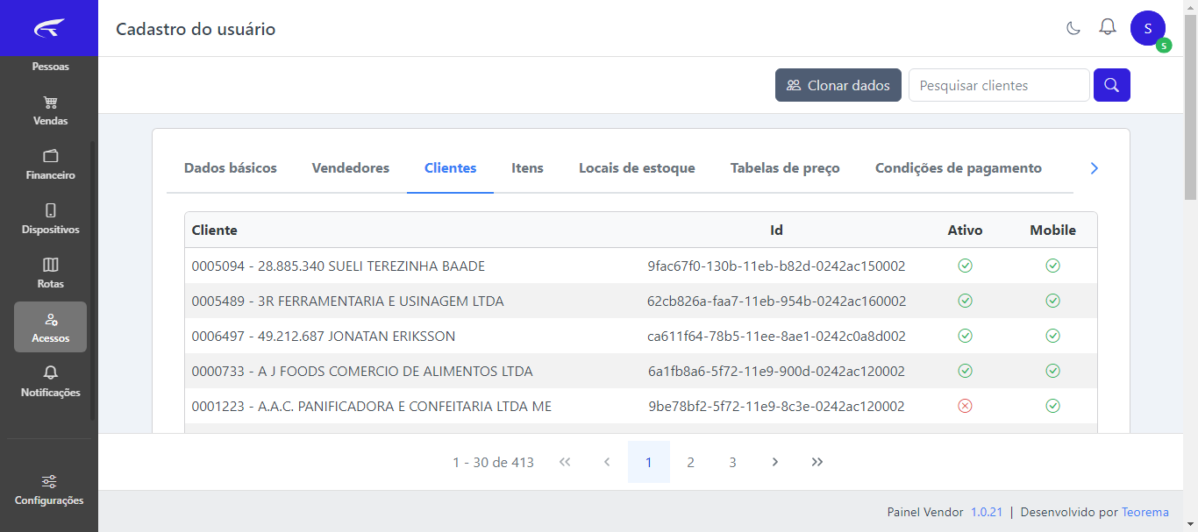Click Id 9fac67f0-130b-11eb-b82d-0242ac150002
This screenshot has width=1198, height=532.
pos(776,266)
